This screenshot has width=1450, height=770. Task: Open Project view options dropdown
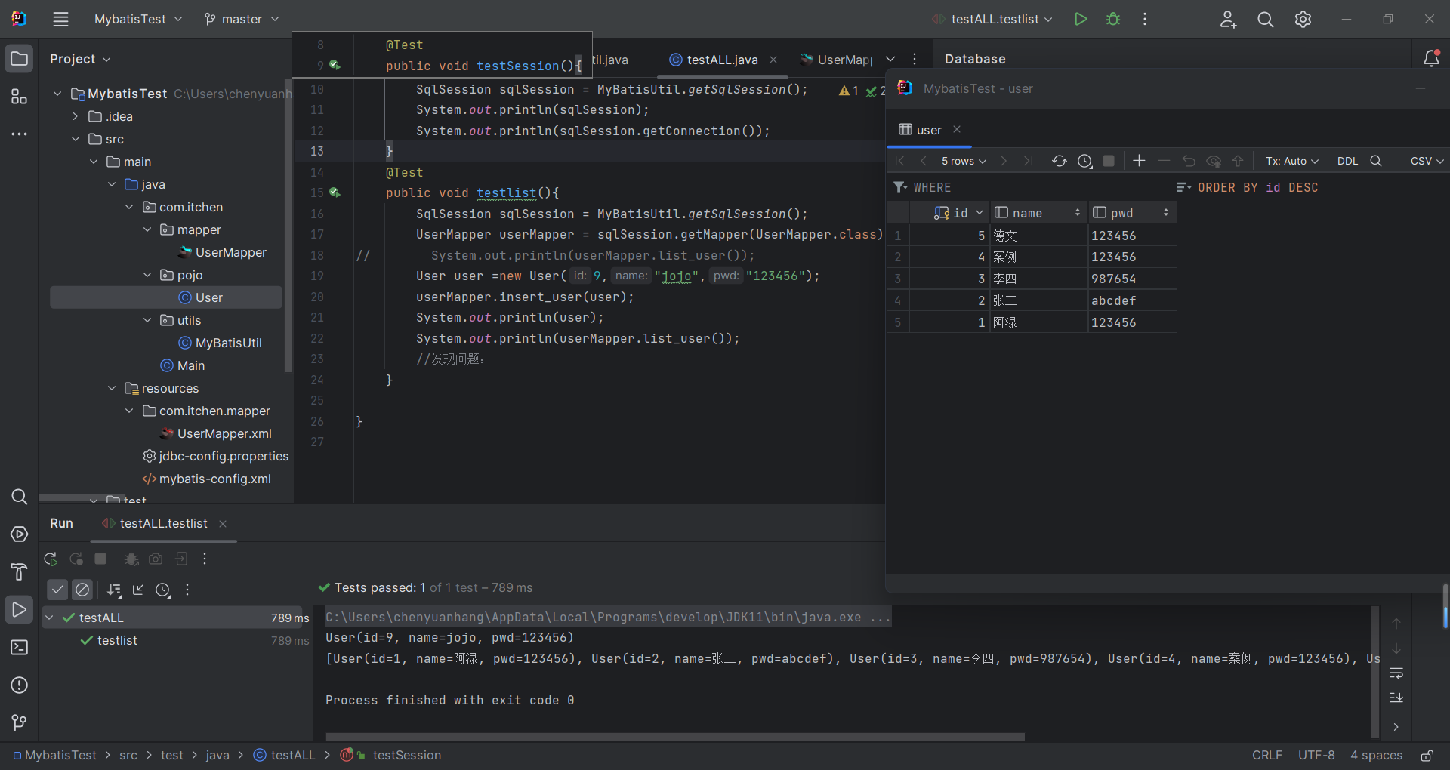(x=80, y=59)
